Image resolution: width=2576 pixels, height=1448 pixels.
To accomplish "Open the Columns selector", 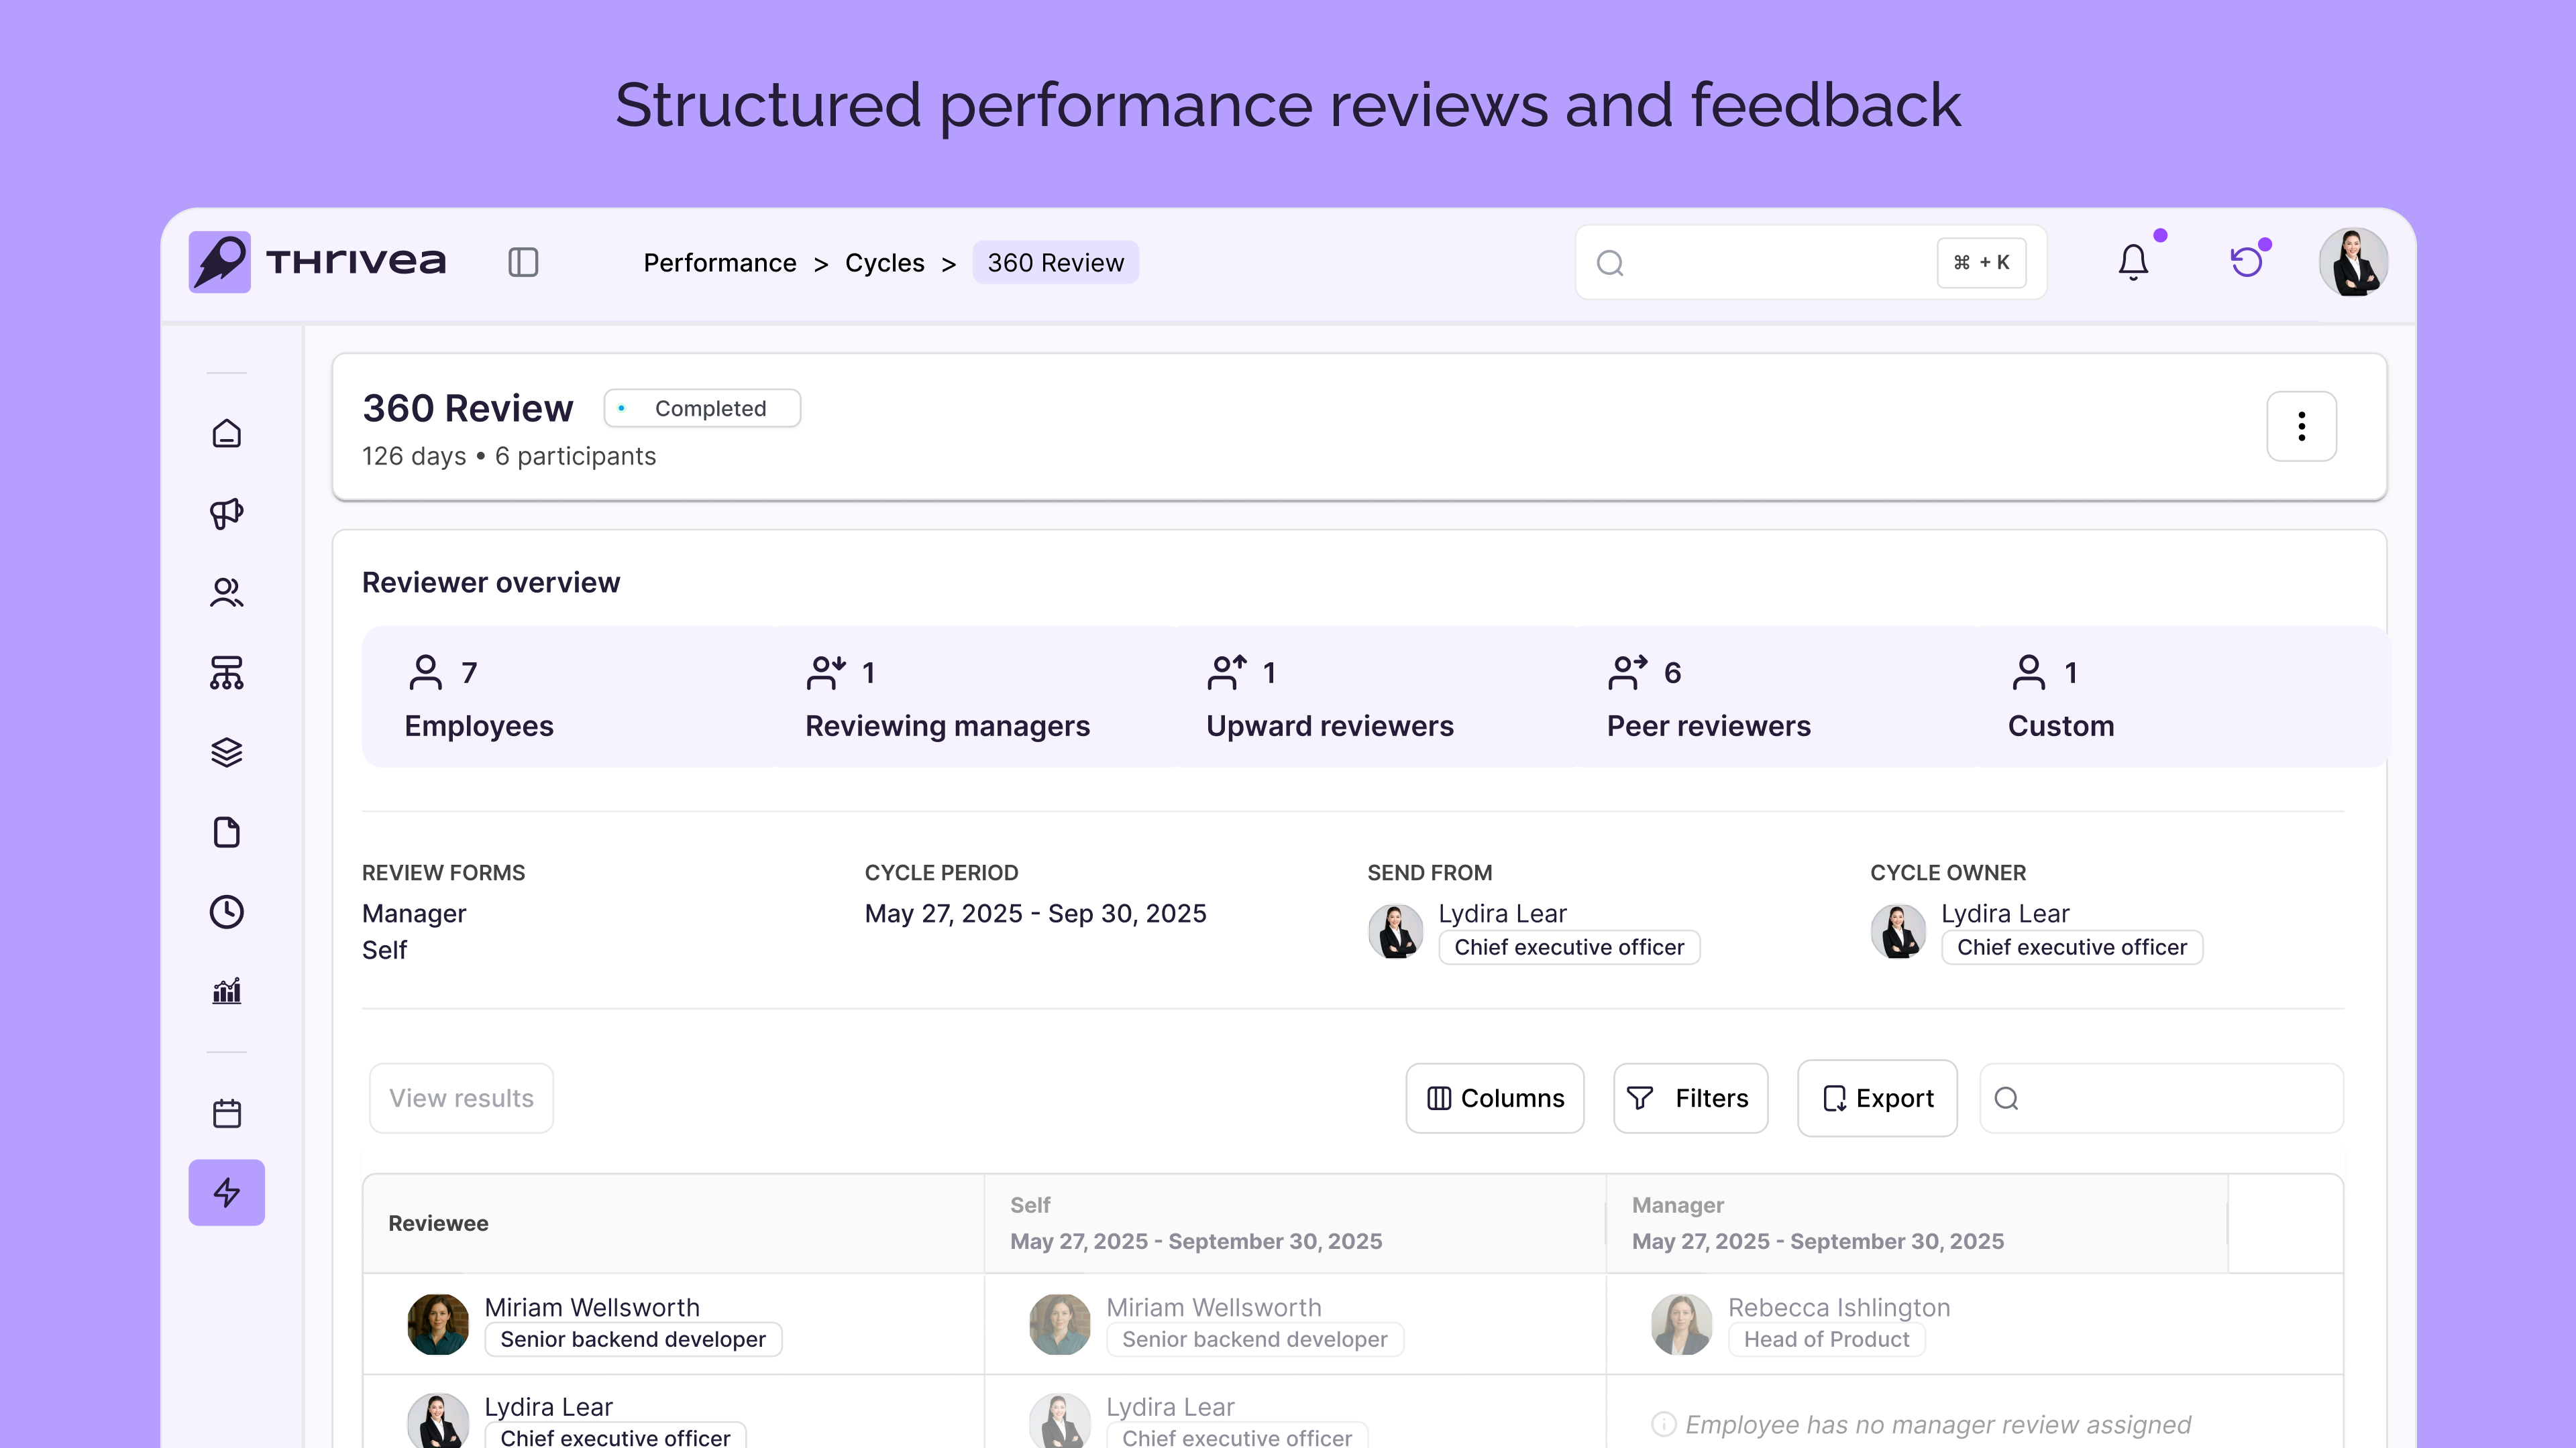I will (1495, 1098).
